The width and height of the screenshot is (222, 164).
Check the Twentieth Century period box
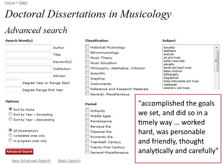tap(87, 141)
